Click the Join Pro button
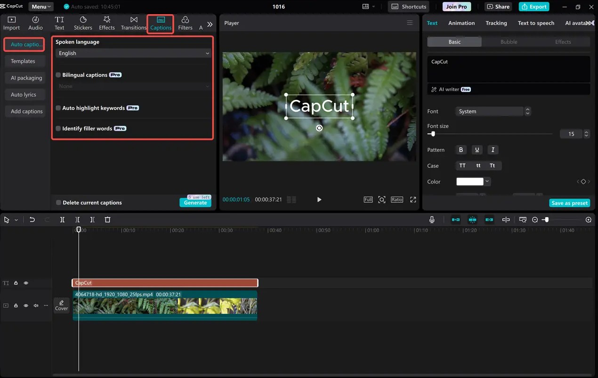 point(456,7)
